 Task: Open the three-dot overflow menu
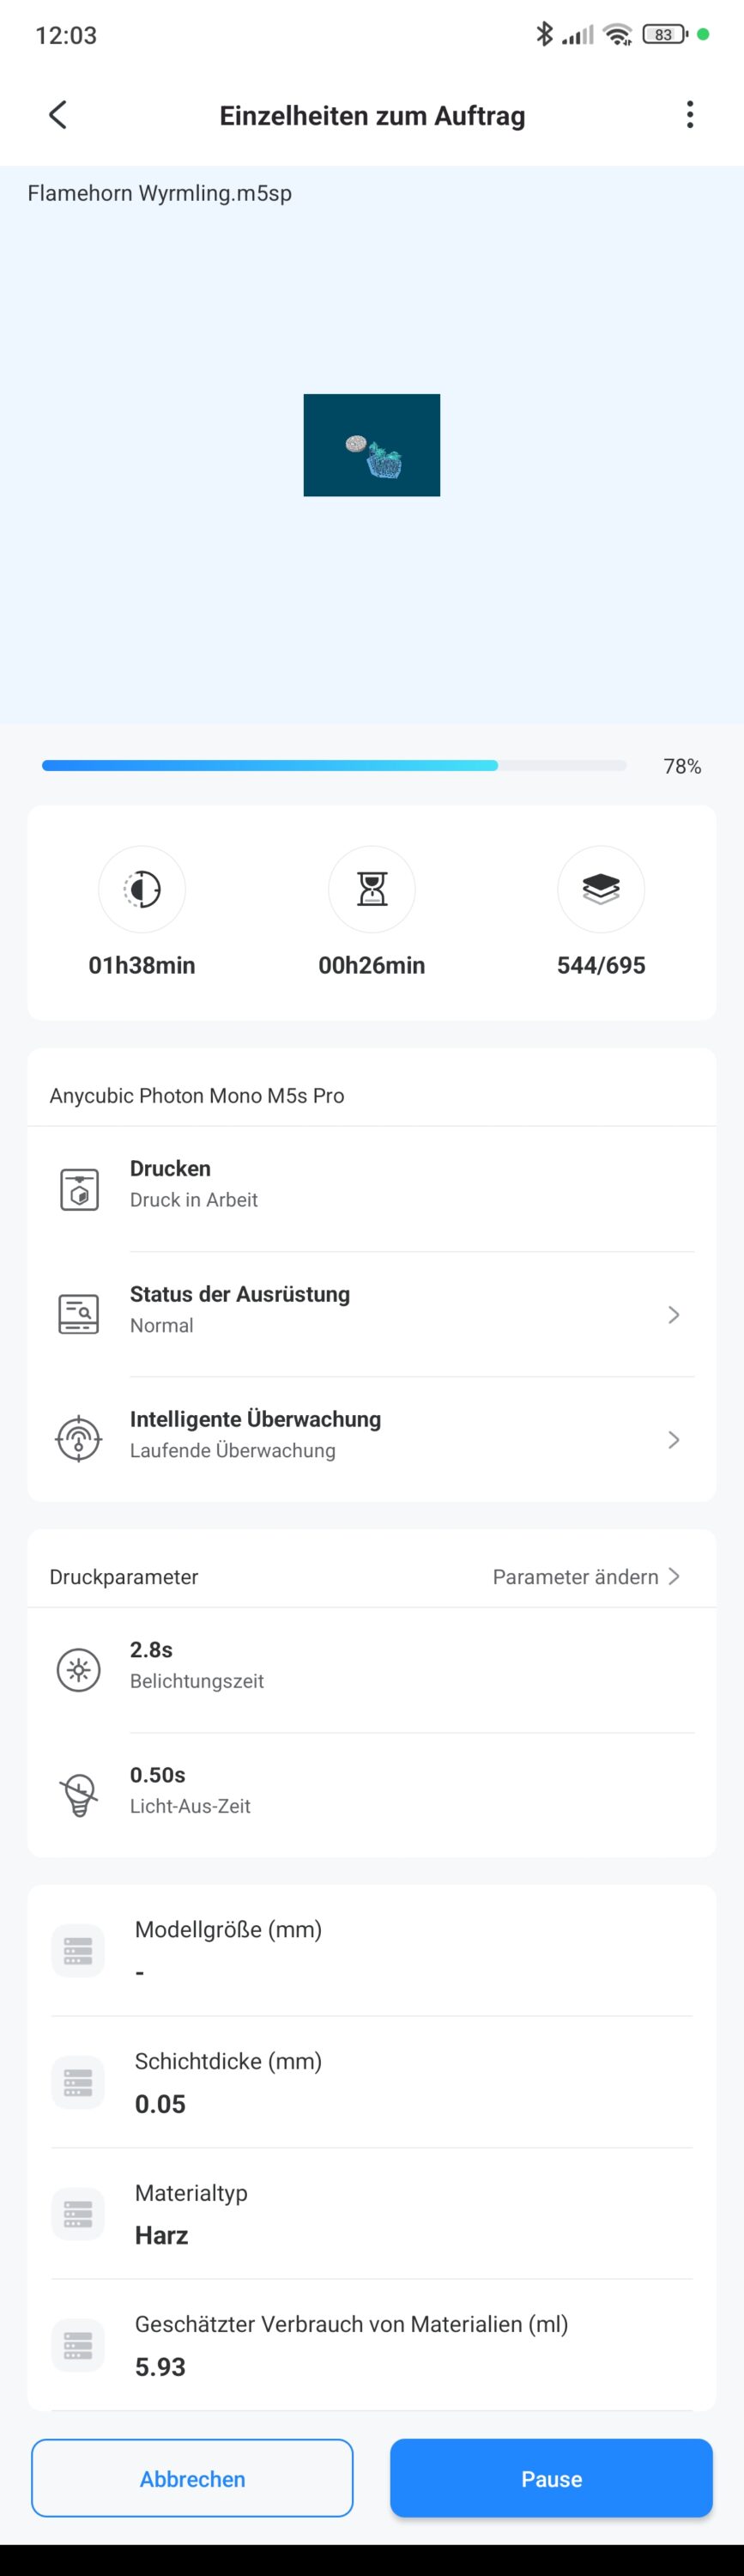coord(689,115)
